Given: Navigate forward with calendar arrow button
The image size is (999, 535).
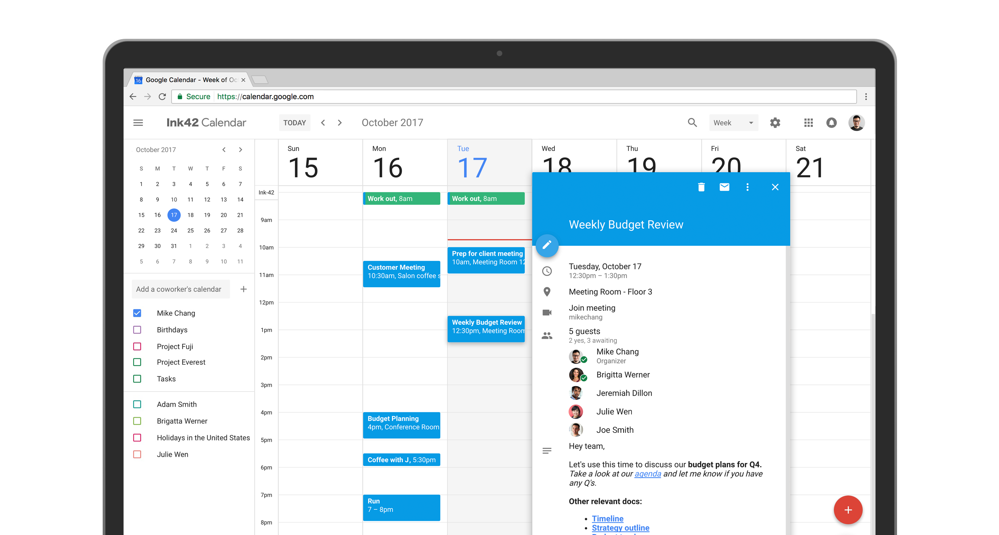Looking at the screenshot, I should 341,122.
